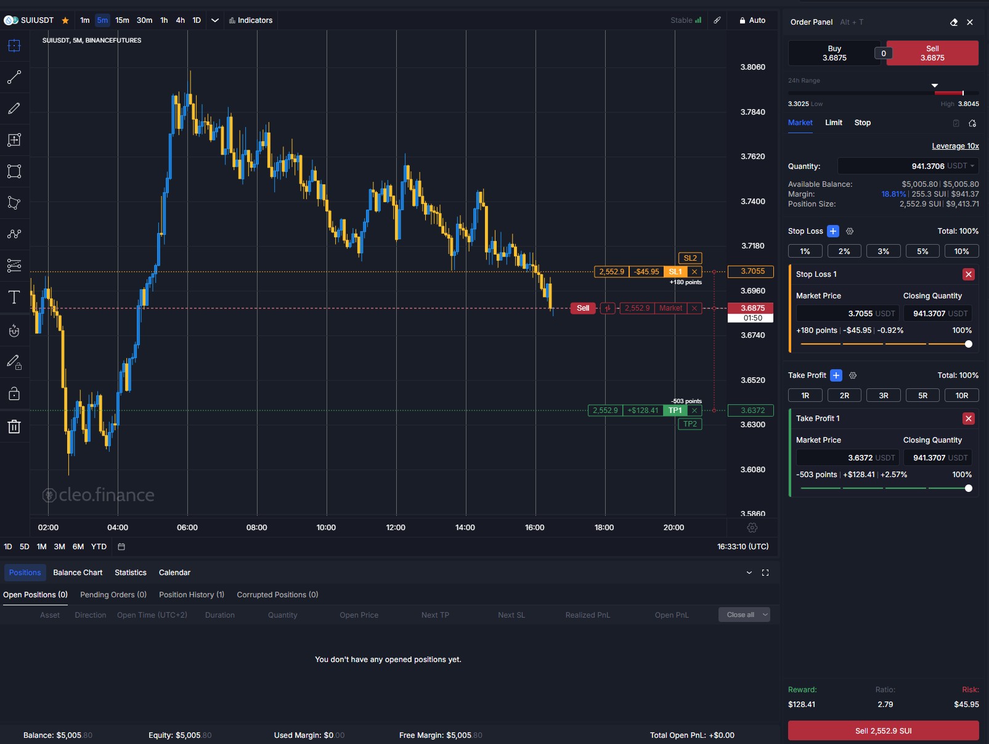Viewport: 989px width, 744px height.
Task: Select the Text tool in left toolbar
Action: point(14,297)
